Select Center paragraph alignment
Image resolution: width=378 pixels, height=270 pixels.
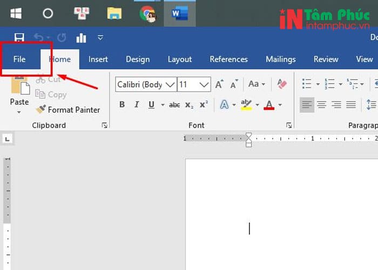pyautogui.click(x=322, y=105)
